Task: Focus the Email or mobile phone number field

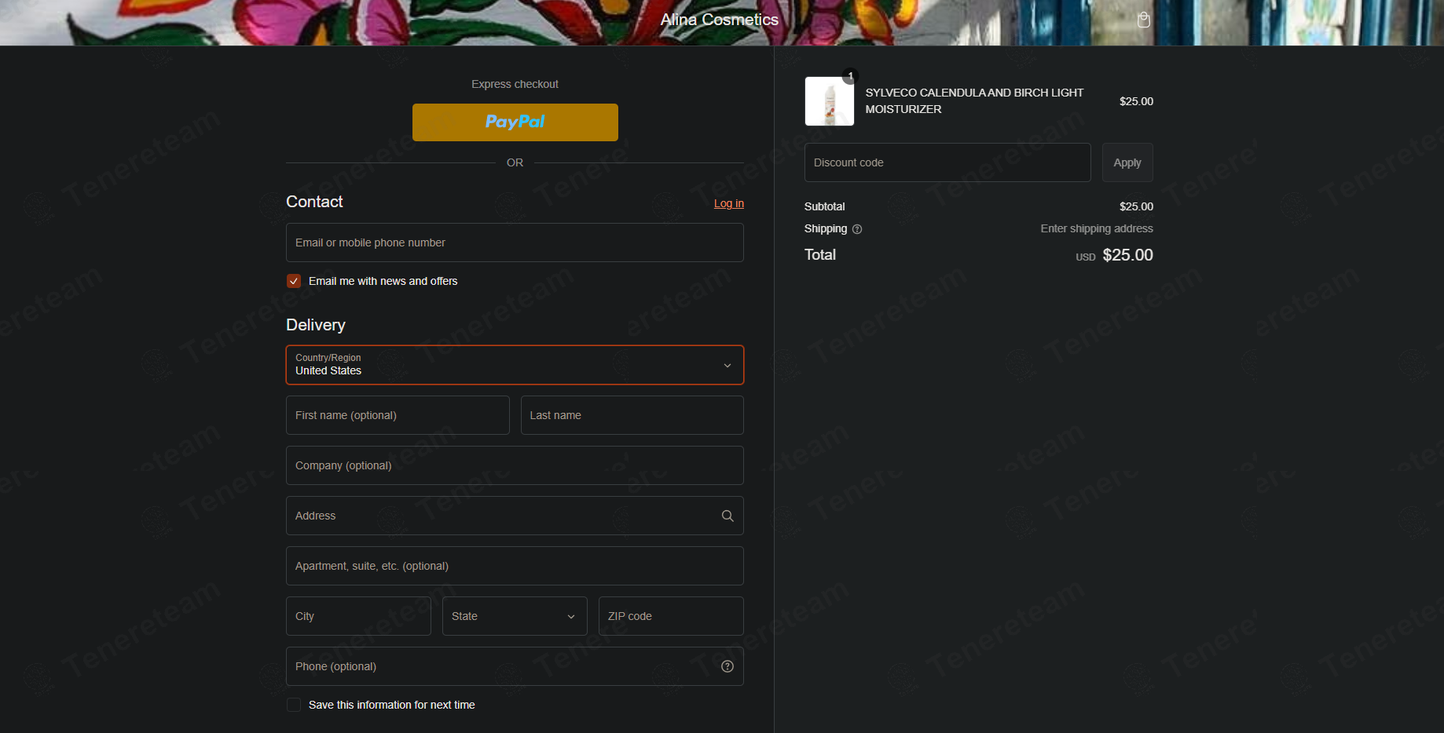Action: coord(515,243)
